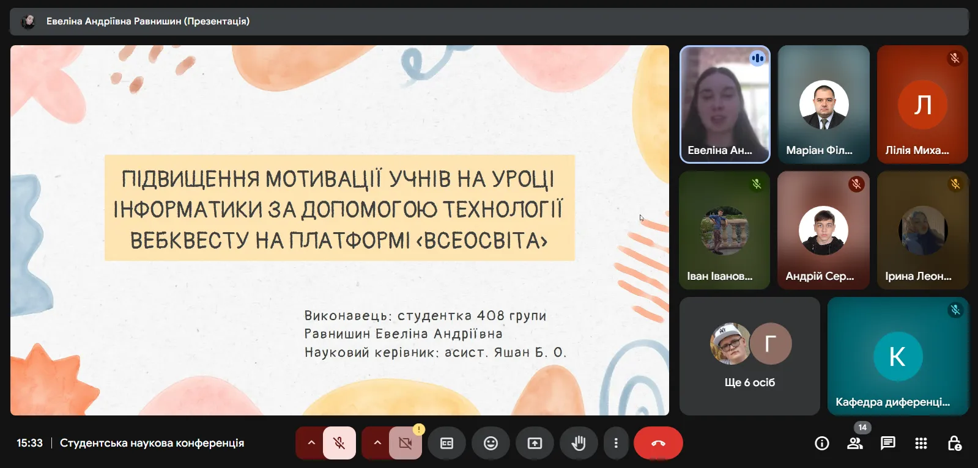
Task: Click Андрій's profile photo avatar
Action: [x=823, y=230]
